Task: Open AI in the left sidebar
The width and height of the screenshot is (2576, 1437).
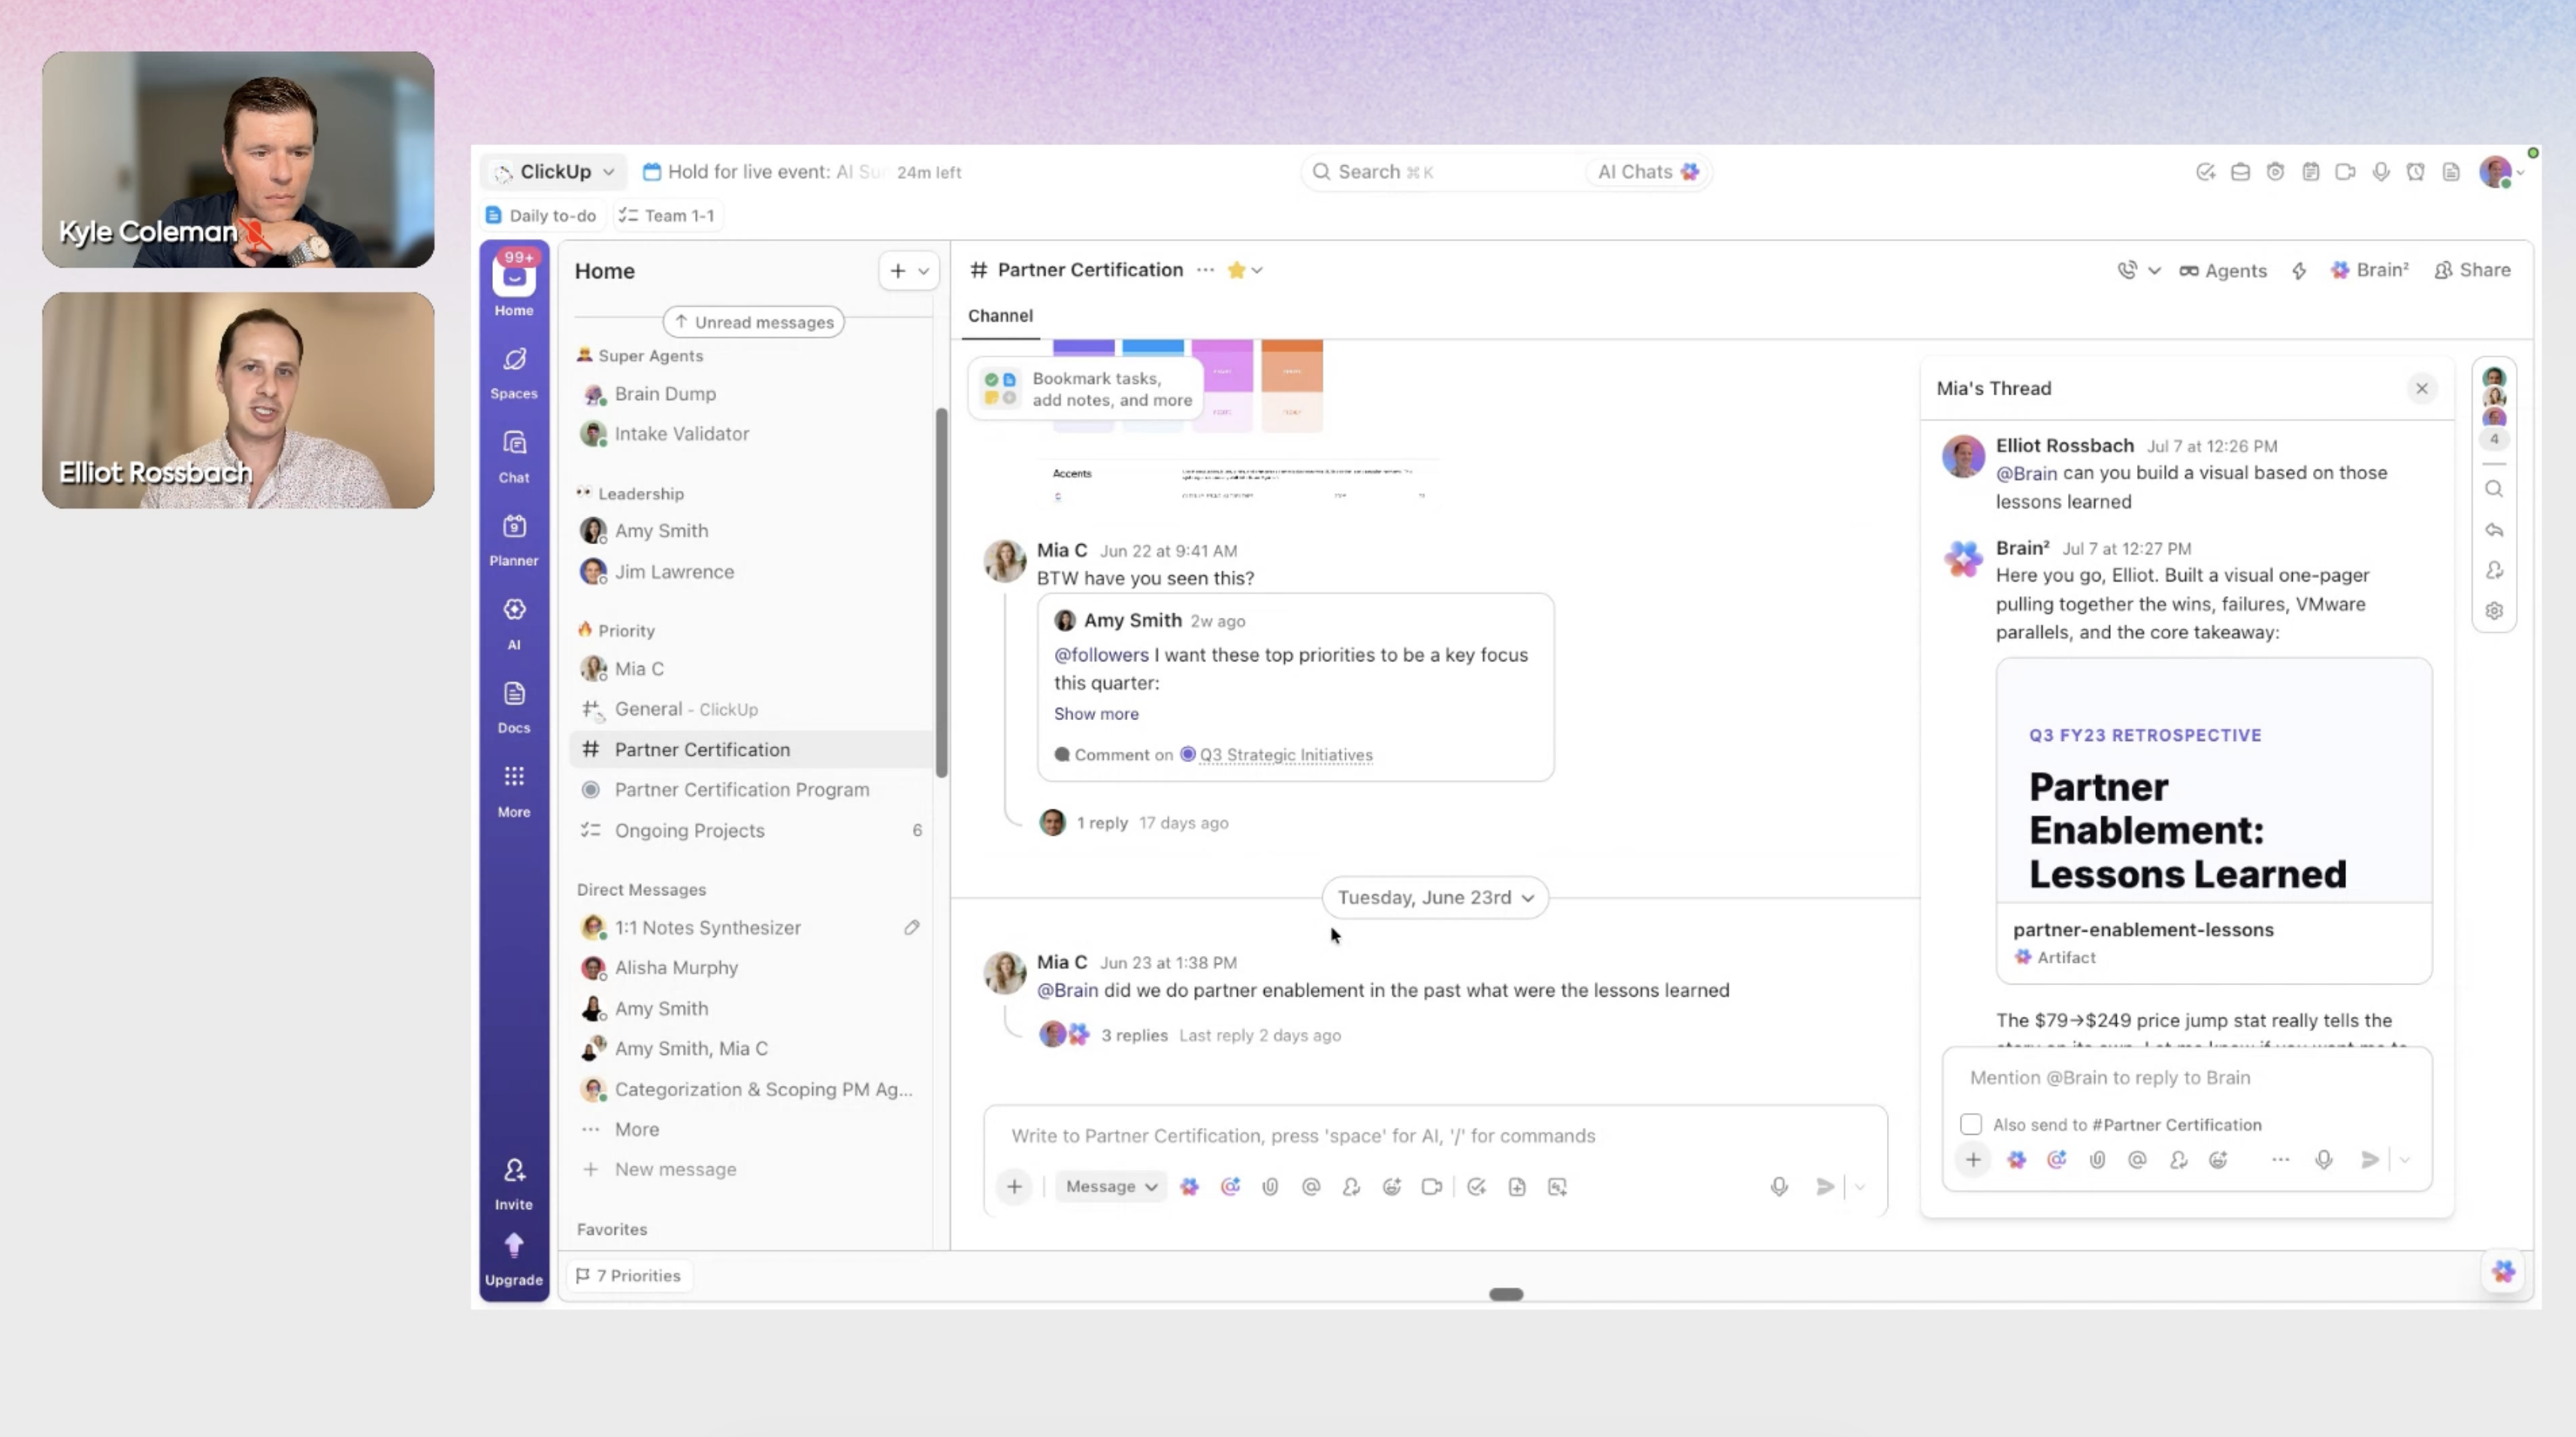Action: [514, 623]
